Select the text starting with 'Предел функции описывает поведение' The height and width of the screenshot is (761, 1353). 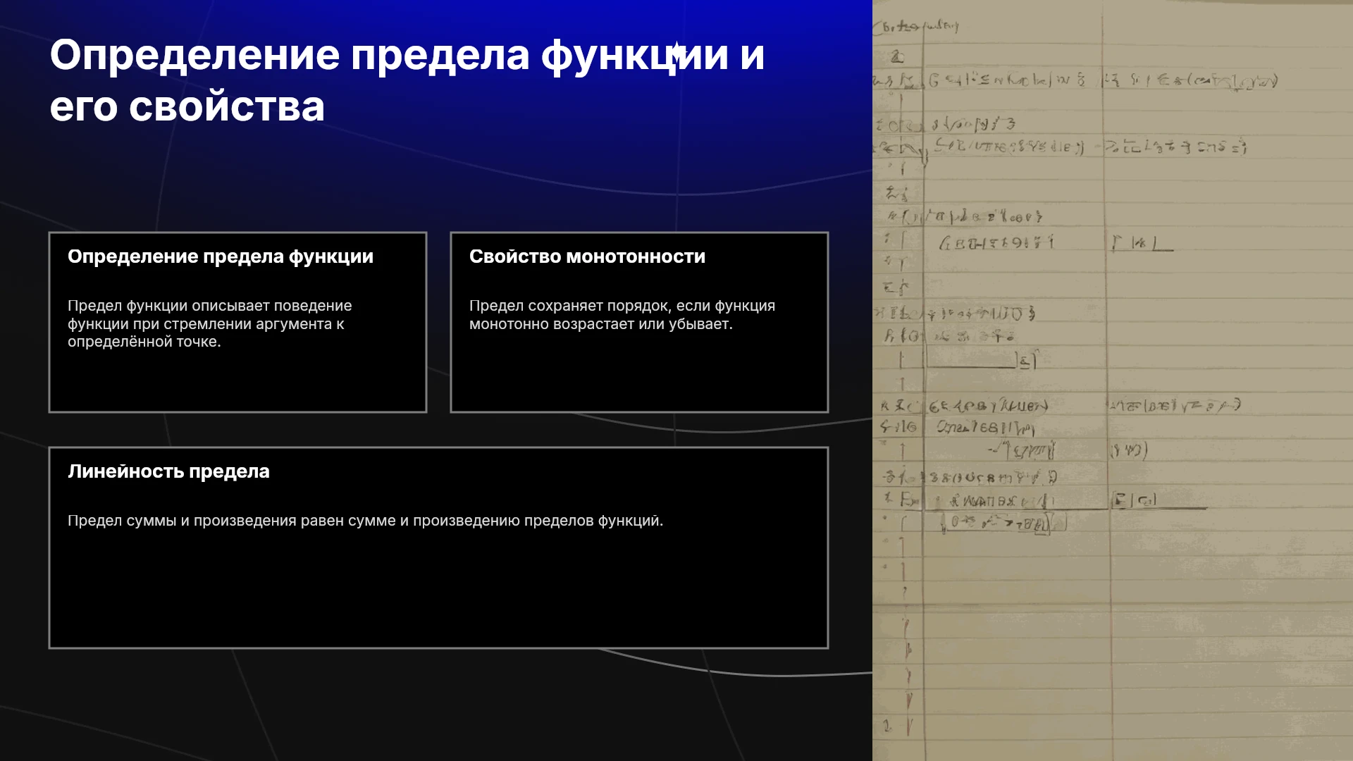click(x=210, y=323)
